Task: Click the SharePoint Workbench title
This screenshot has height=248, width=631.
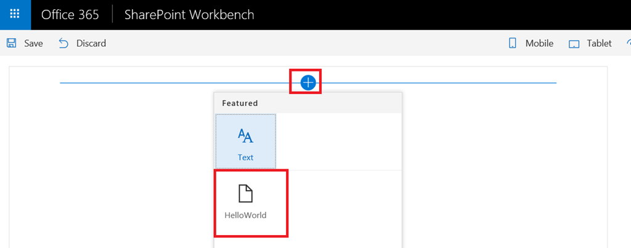Action: pos(189,15)
